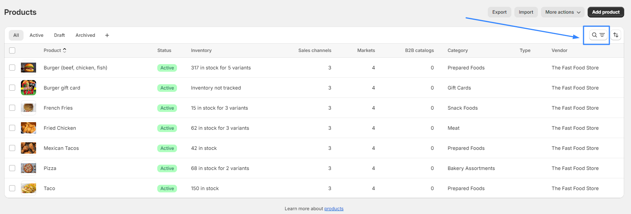The width and height of the screenshot is (631, 214).
Task: Expand the More actions dropdown
Action: point(563,12)
